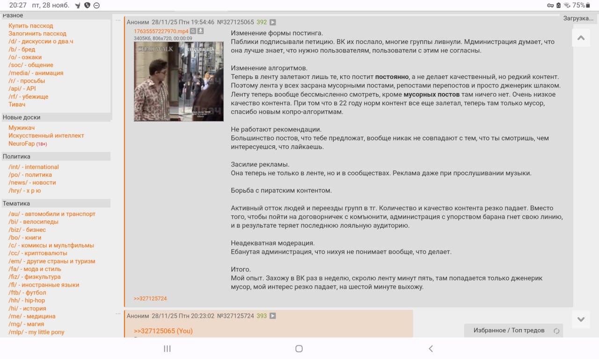Open image search icon beside 17635557227970.mp4
This screenshot has width=599, height=359.
pos(193,31)
